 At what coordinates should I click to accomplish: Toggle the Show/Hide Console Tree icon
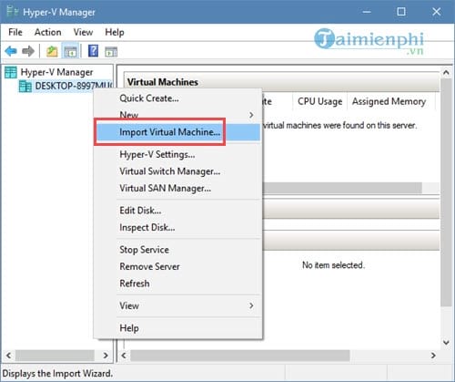(x=70, y=51)
